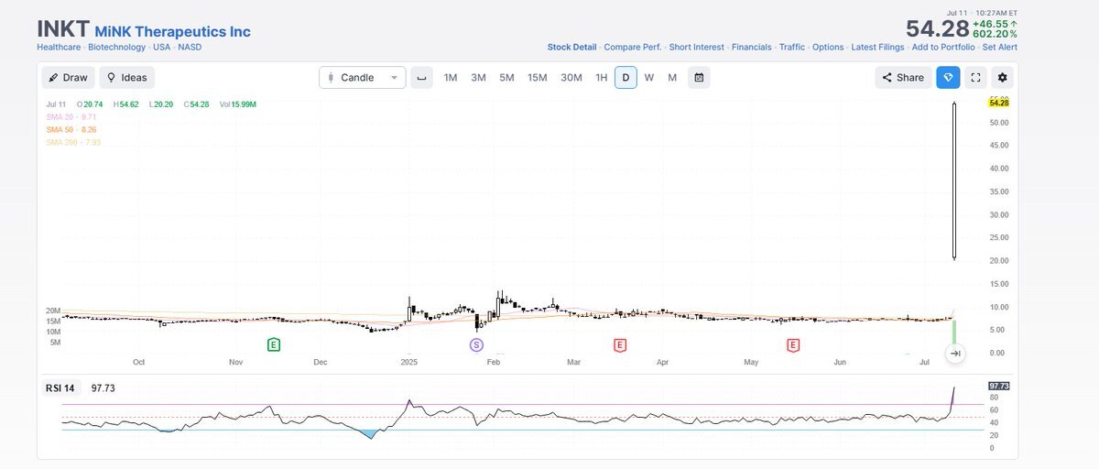This screenshot has height=469, width=1099.
Task: Open the USA country link
Action: click(x=162, y=47)
